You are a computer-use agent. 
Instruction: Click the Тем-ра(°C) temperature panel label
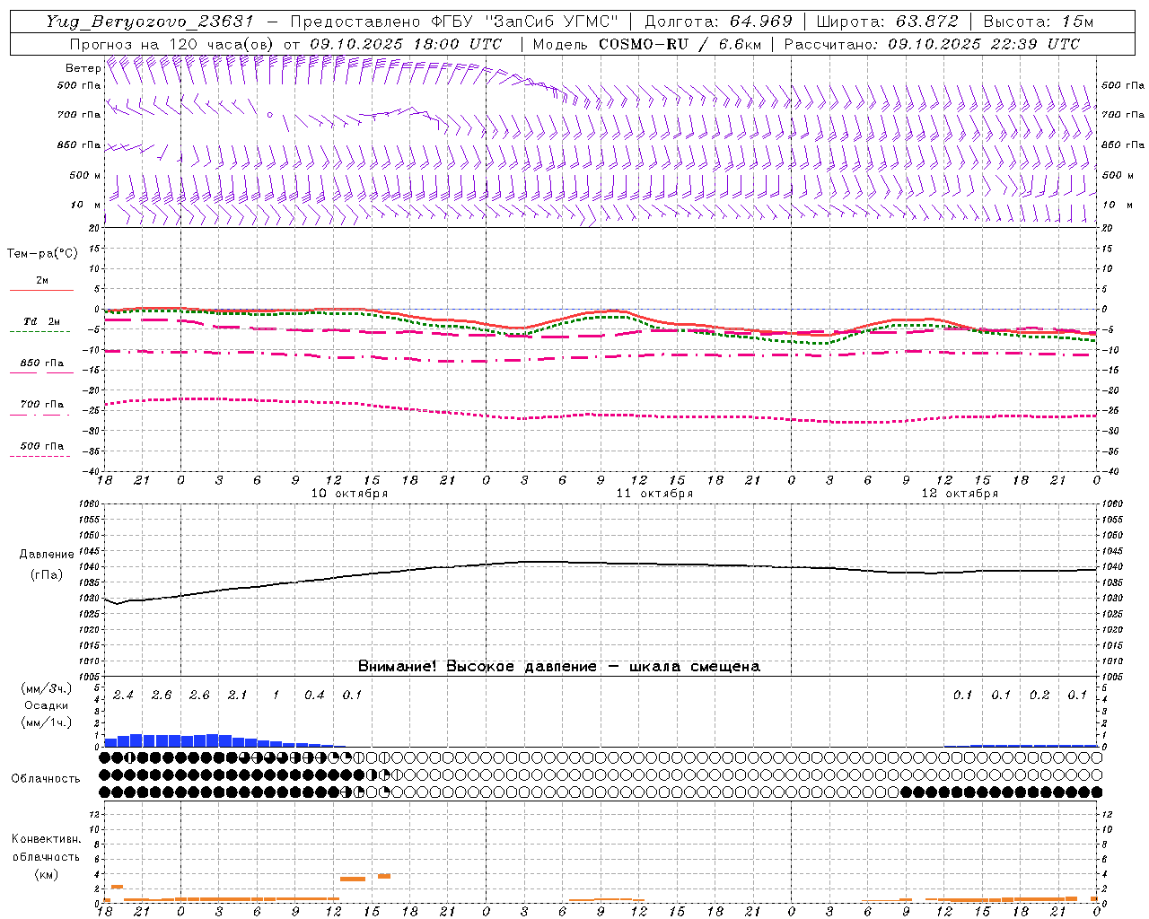42,254
